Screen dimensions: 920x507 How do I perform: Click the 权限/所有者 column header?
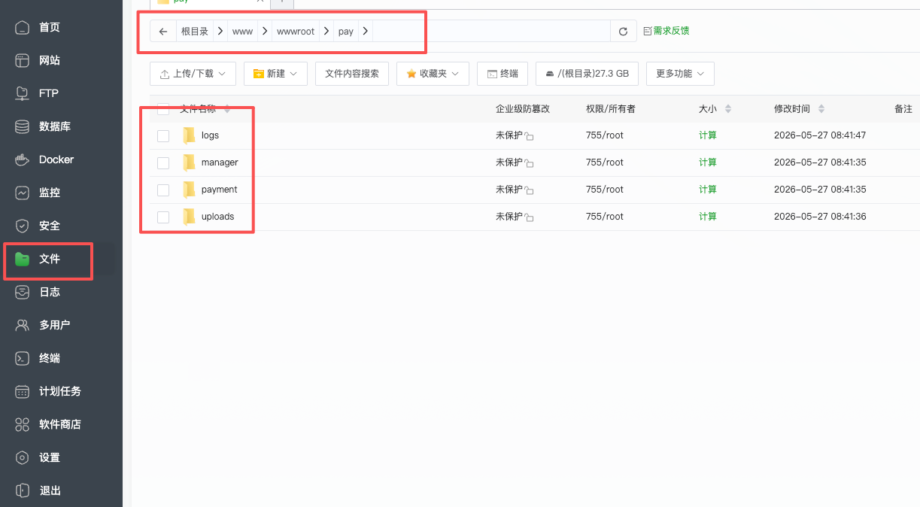[611, 109]
